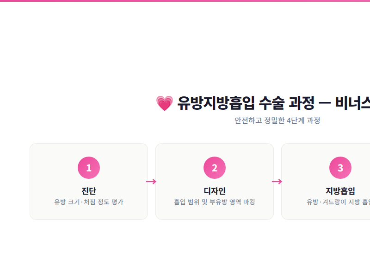The height and width of the screenshot is (278, 370).
Task: Select the subtitle 안전하고 정밀한 4단계 과정
Action: [x=277, y=120]
